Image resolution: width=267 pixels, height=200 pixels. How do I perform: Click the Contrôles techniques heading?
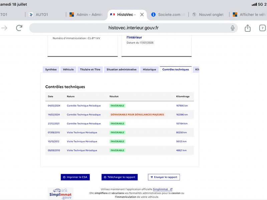coord(65,87)
